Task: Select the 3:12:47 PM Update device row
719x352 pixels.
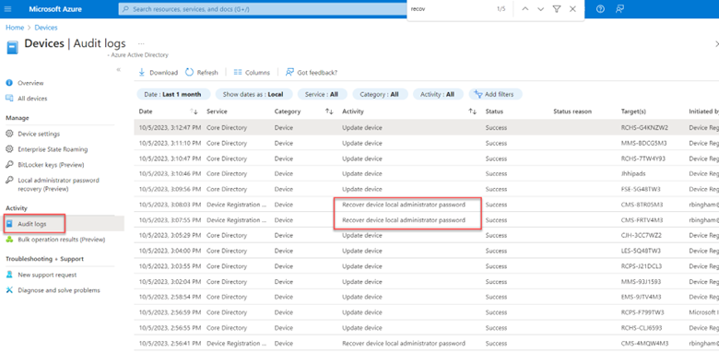Action: 427,127
